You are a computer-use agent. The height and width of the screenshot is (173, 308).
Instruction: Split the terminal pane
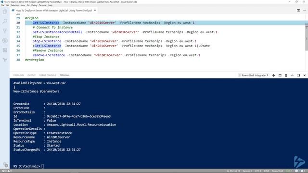280,75
